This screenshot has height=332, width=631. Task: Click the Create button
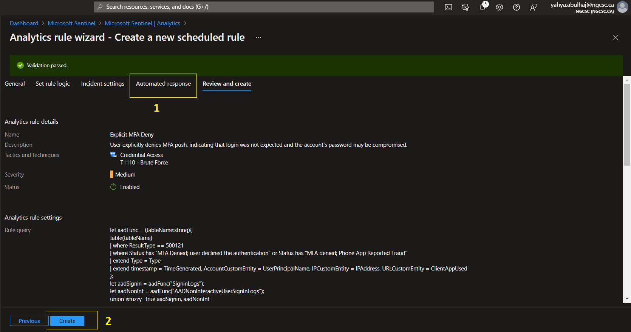[67, 321]
